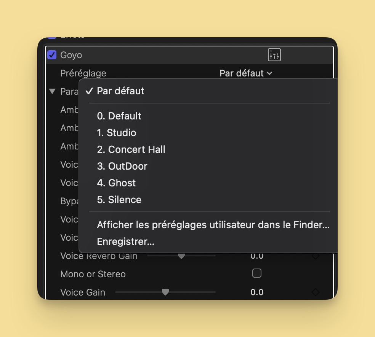Pick the 3. OutDoor preset
The height and width of the screenshot is (337, 375).
click(x=122, y=166)
